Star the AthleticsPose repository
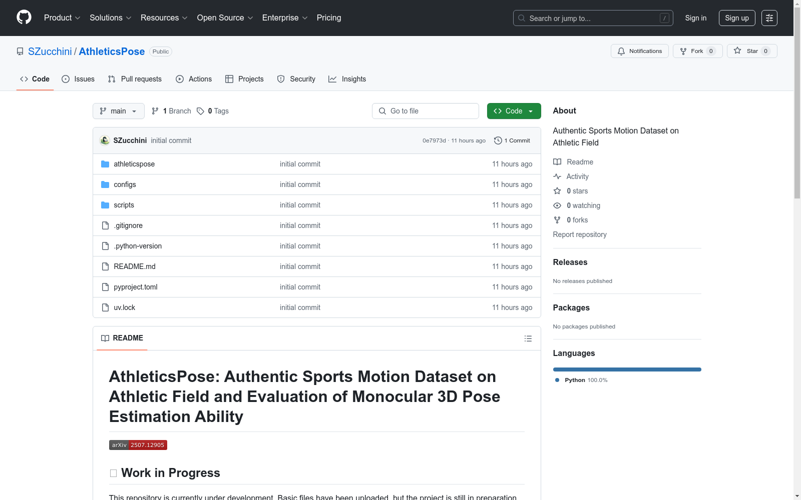 tap(752, 51)
